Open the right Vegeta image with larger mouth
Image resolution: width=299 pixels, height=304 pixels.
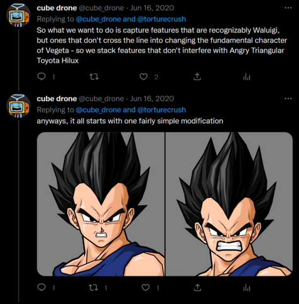click(229, 204)
